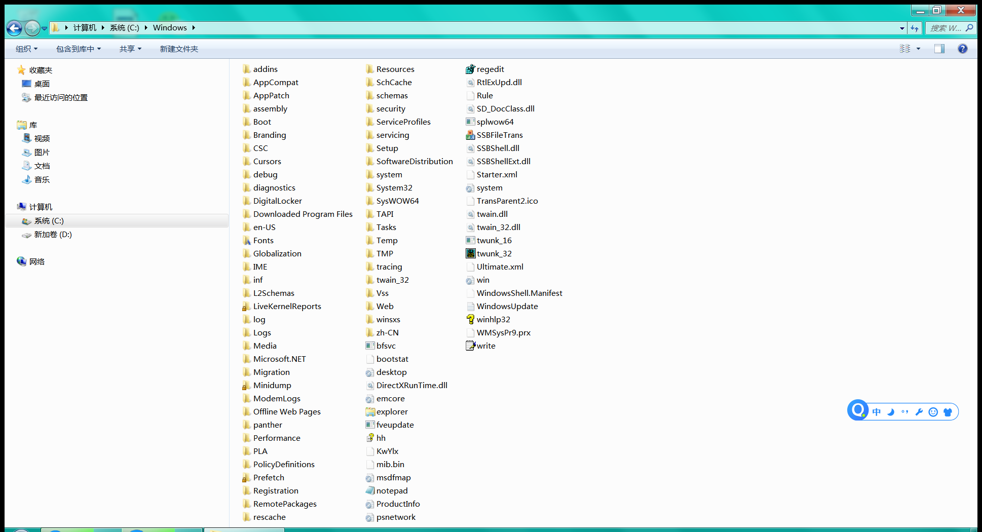Open the help question mark button

[x=963, y=49]
